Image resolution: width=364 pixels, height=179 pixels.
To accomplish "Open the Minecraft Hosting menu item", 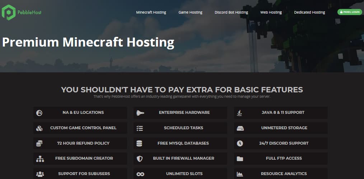I will click(151, 12).
